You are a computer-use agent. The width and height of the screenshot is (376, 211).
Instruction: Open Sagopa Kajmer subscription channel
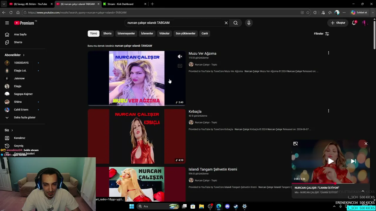pos(23,94)
